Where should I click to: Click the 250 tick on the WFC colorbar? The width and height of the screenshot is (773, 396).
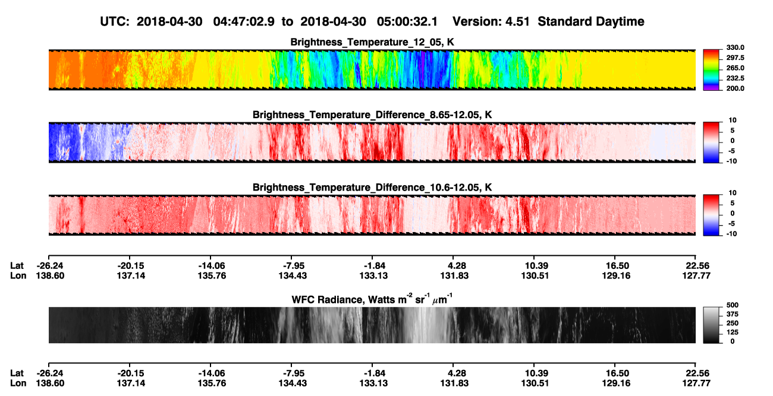tap(733, 323)
